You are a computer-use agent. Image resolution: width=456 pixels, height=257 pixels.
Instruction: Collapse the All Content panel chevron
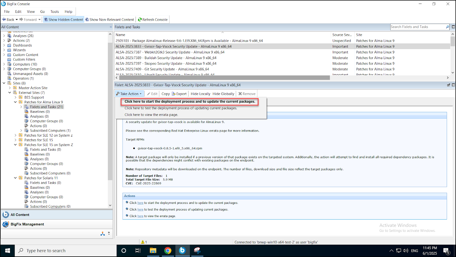tap(111, 27)
